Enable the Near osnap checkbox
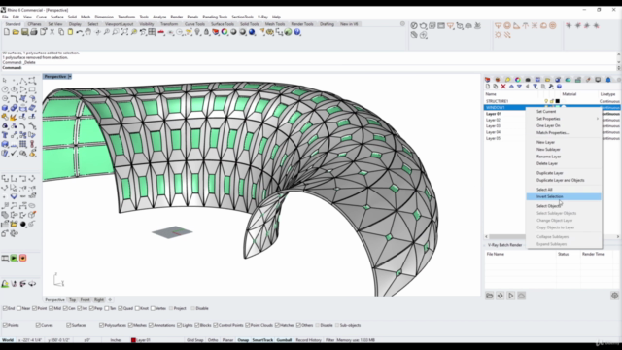Image resolution: width=622 pixels, height=350 pixels. coord(18,308)
